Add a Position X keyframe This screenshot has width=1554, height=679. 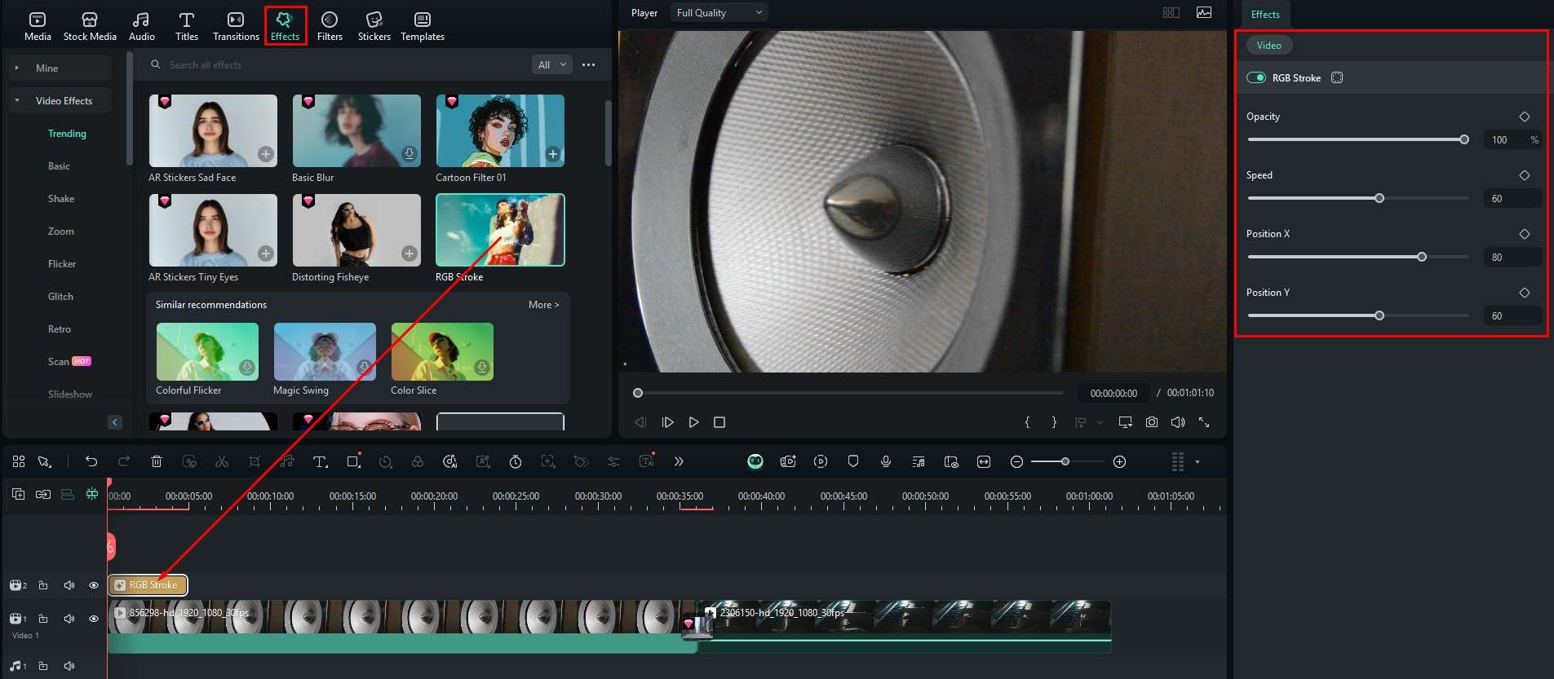[1525, 234]
